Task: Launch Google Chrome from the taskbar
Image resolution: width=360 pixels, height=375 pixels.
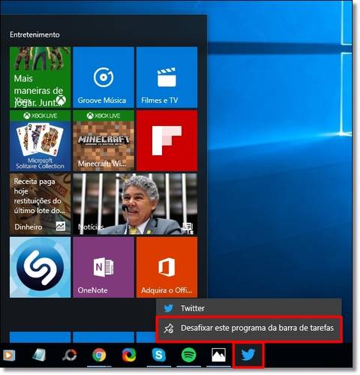Action: coord(99,355)
